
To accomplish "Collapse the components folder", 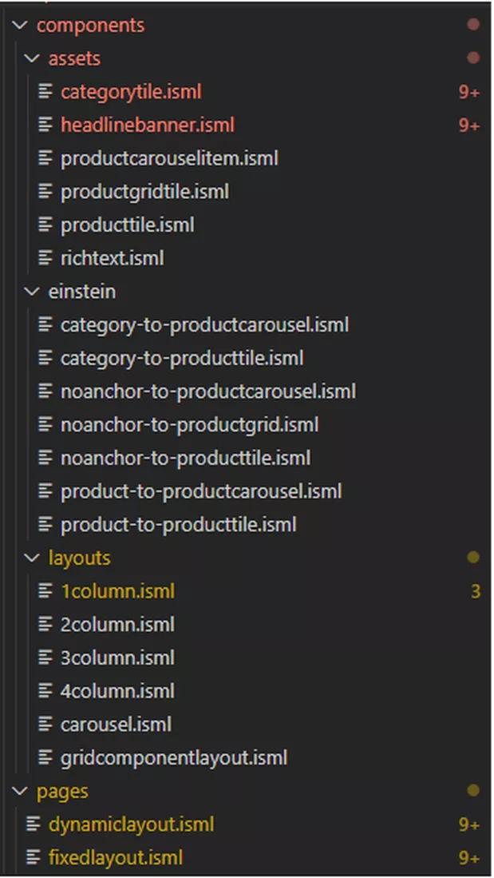I will (x=20, y=26).
